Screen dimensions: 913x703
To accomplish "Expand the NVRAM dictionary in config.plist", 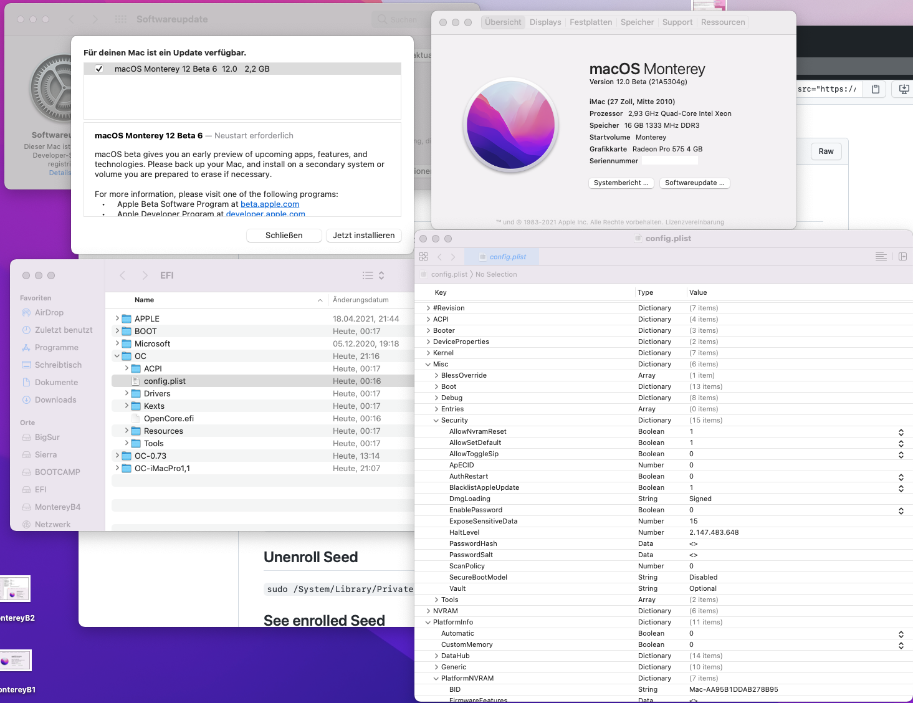I will pyautogui.click(x=428, y=611).
